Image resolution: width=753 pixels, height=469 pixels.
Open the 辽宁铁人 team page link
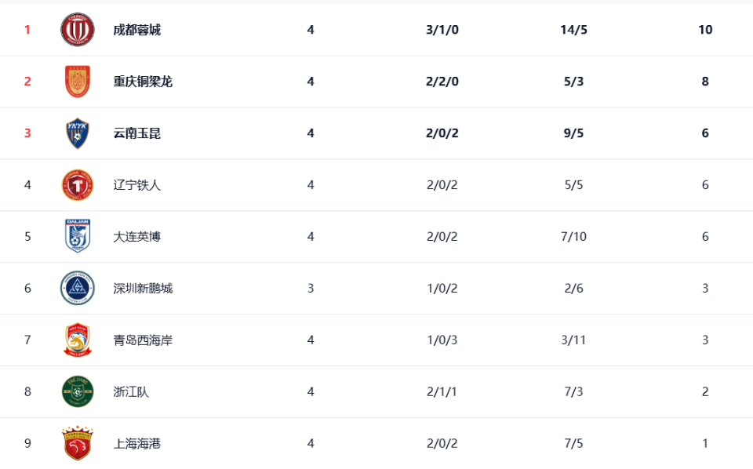point(136,185)
